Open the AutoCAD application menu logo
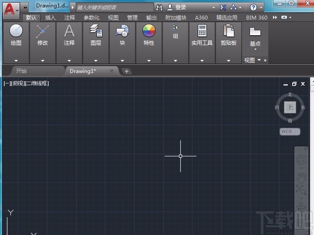Screen dimensions: 314x235 pos(11,10)
